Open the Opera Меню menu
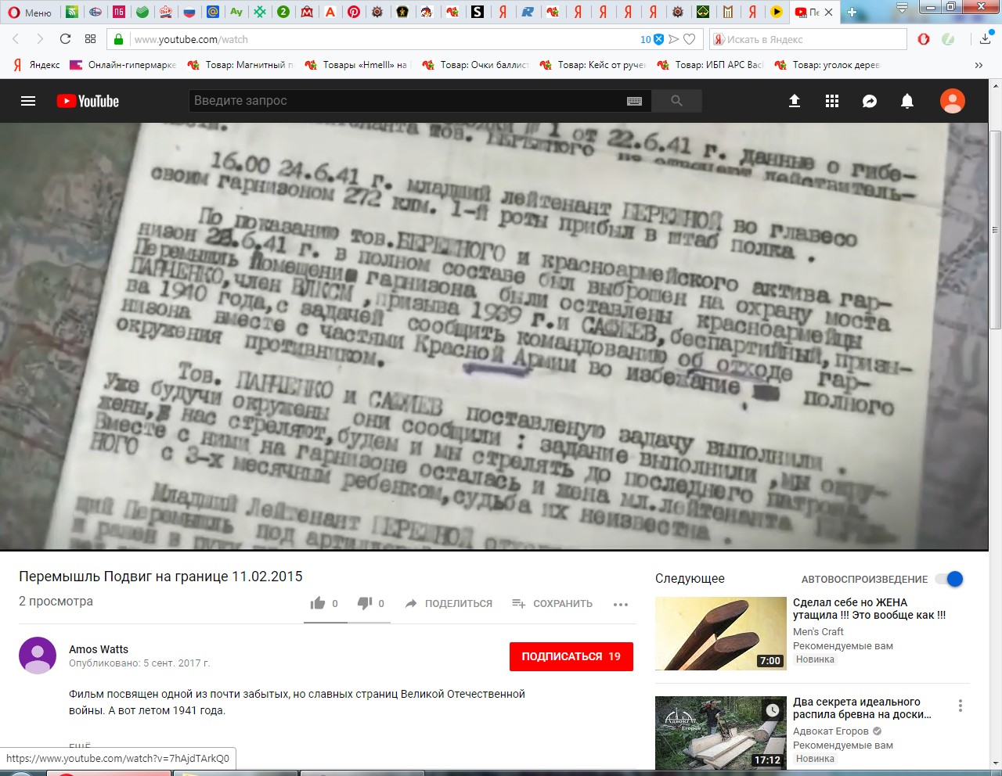This screenshot has height=776, width=1002. pos(30,13)
